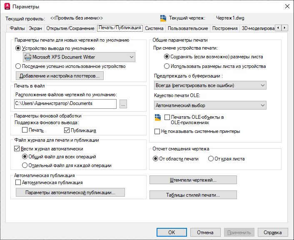The width and height of the screenshot is (294, 240).
Task: Click the current drawing icon near Чертеж1.dwg
Action: click(x=163, y=18)
